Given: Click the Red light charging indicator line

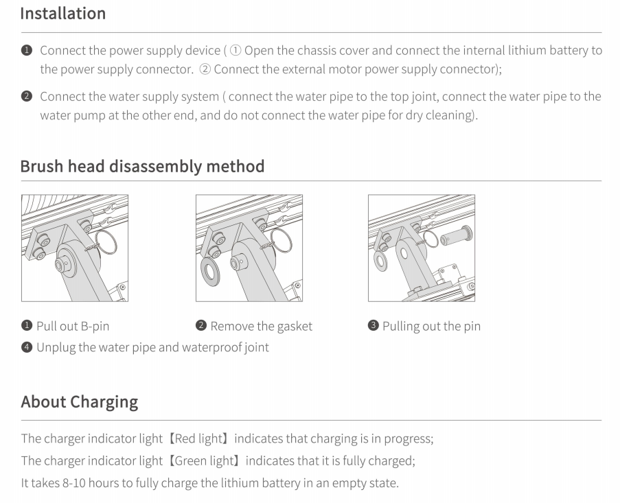Looking at the screenshot, I should [x=227, y=439].
